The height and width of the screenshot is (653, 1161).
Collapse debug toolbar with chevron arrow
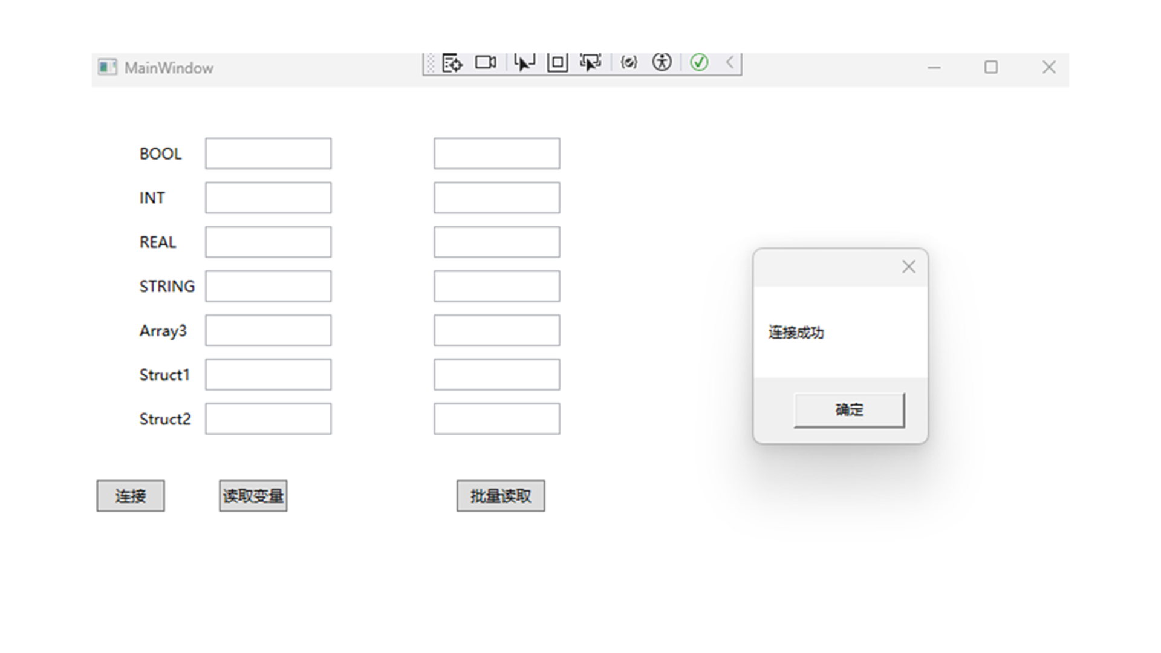click(730, 62)
